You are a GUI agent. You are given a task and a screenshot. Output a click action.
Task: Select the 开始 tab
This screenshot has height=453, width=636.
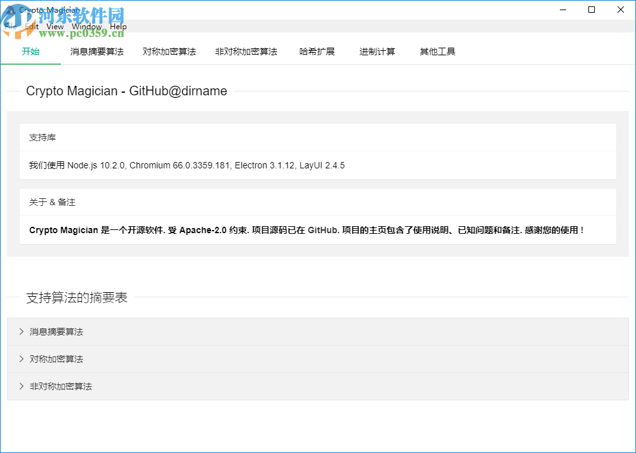click(x=30, y=51)
